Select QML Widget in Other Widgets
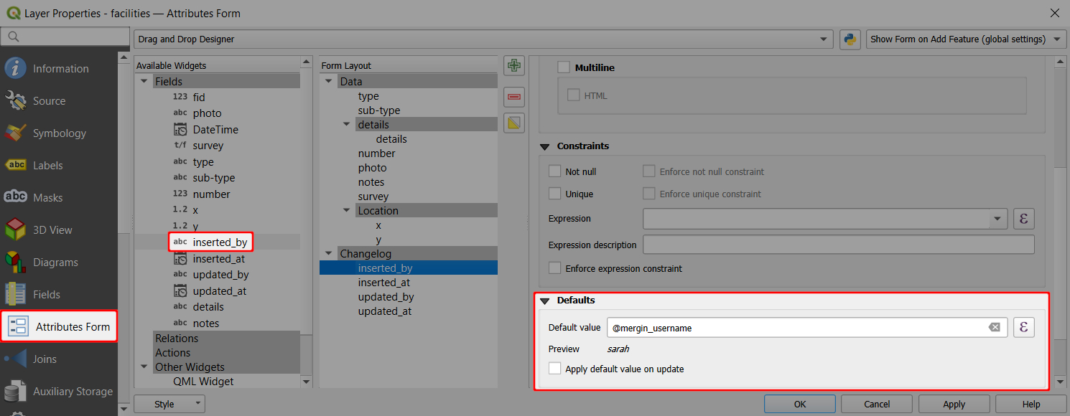Viewport: 1070px width, 416px height. (203, 382)
